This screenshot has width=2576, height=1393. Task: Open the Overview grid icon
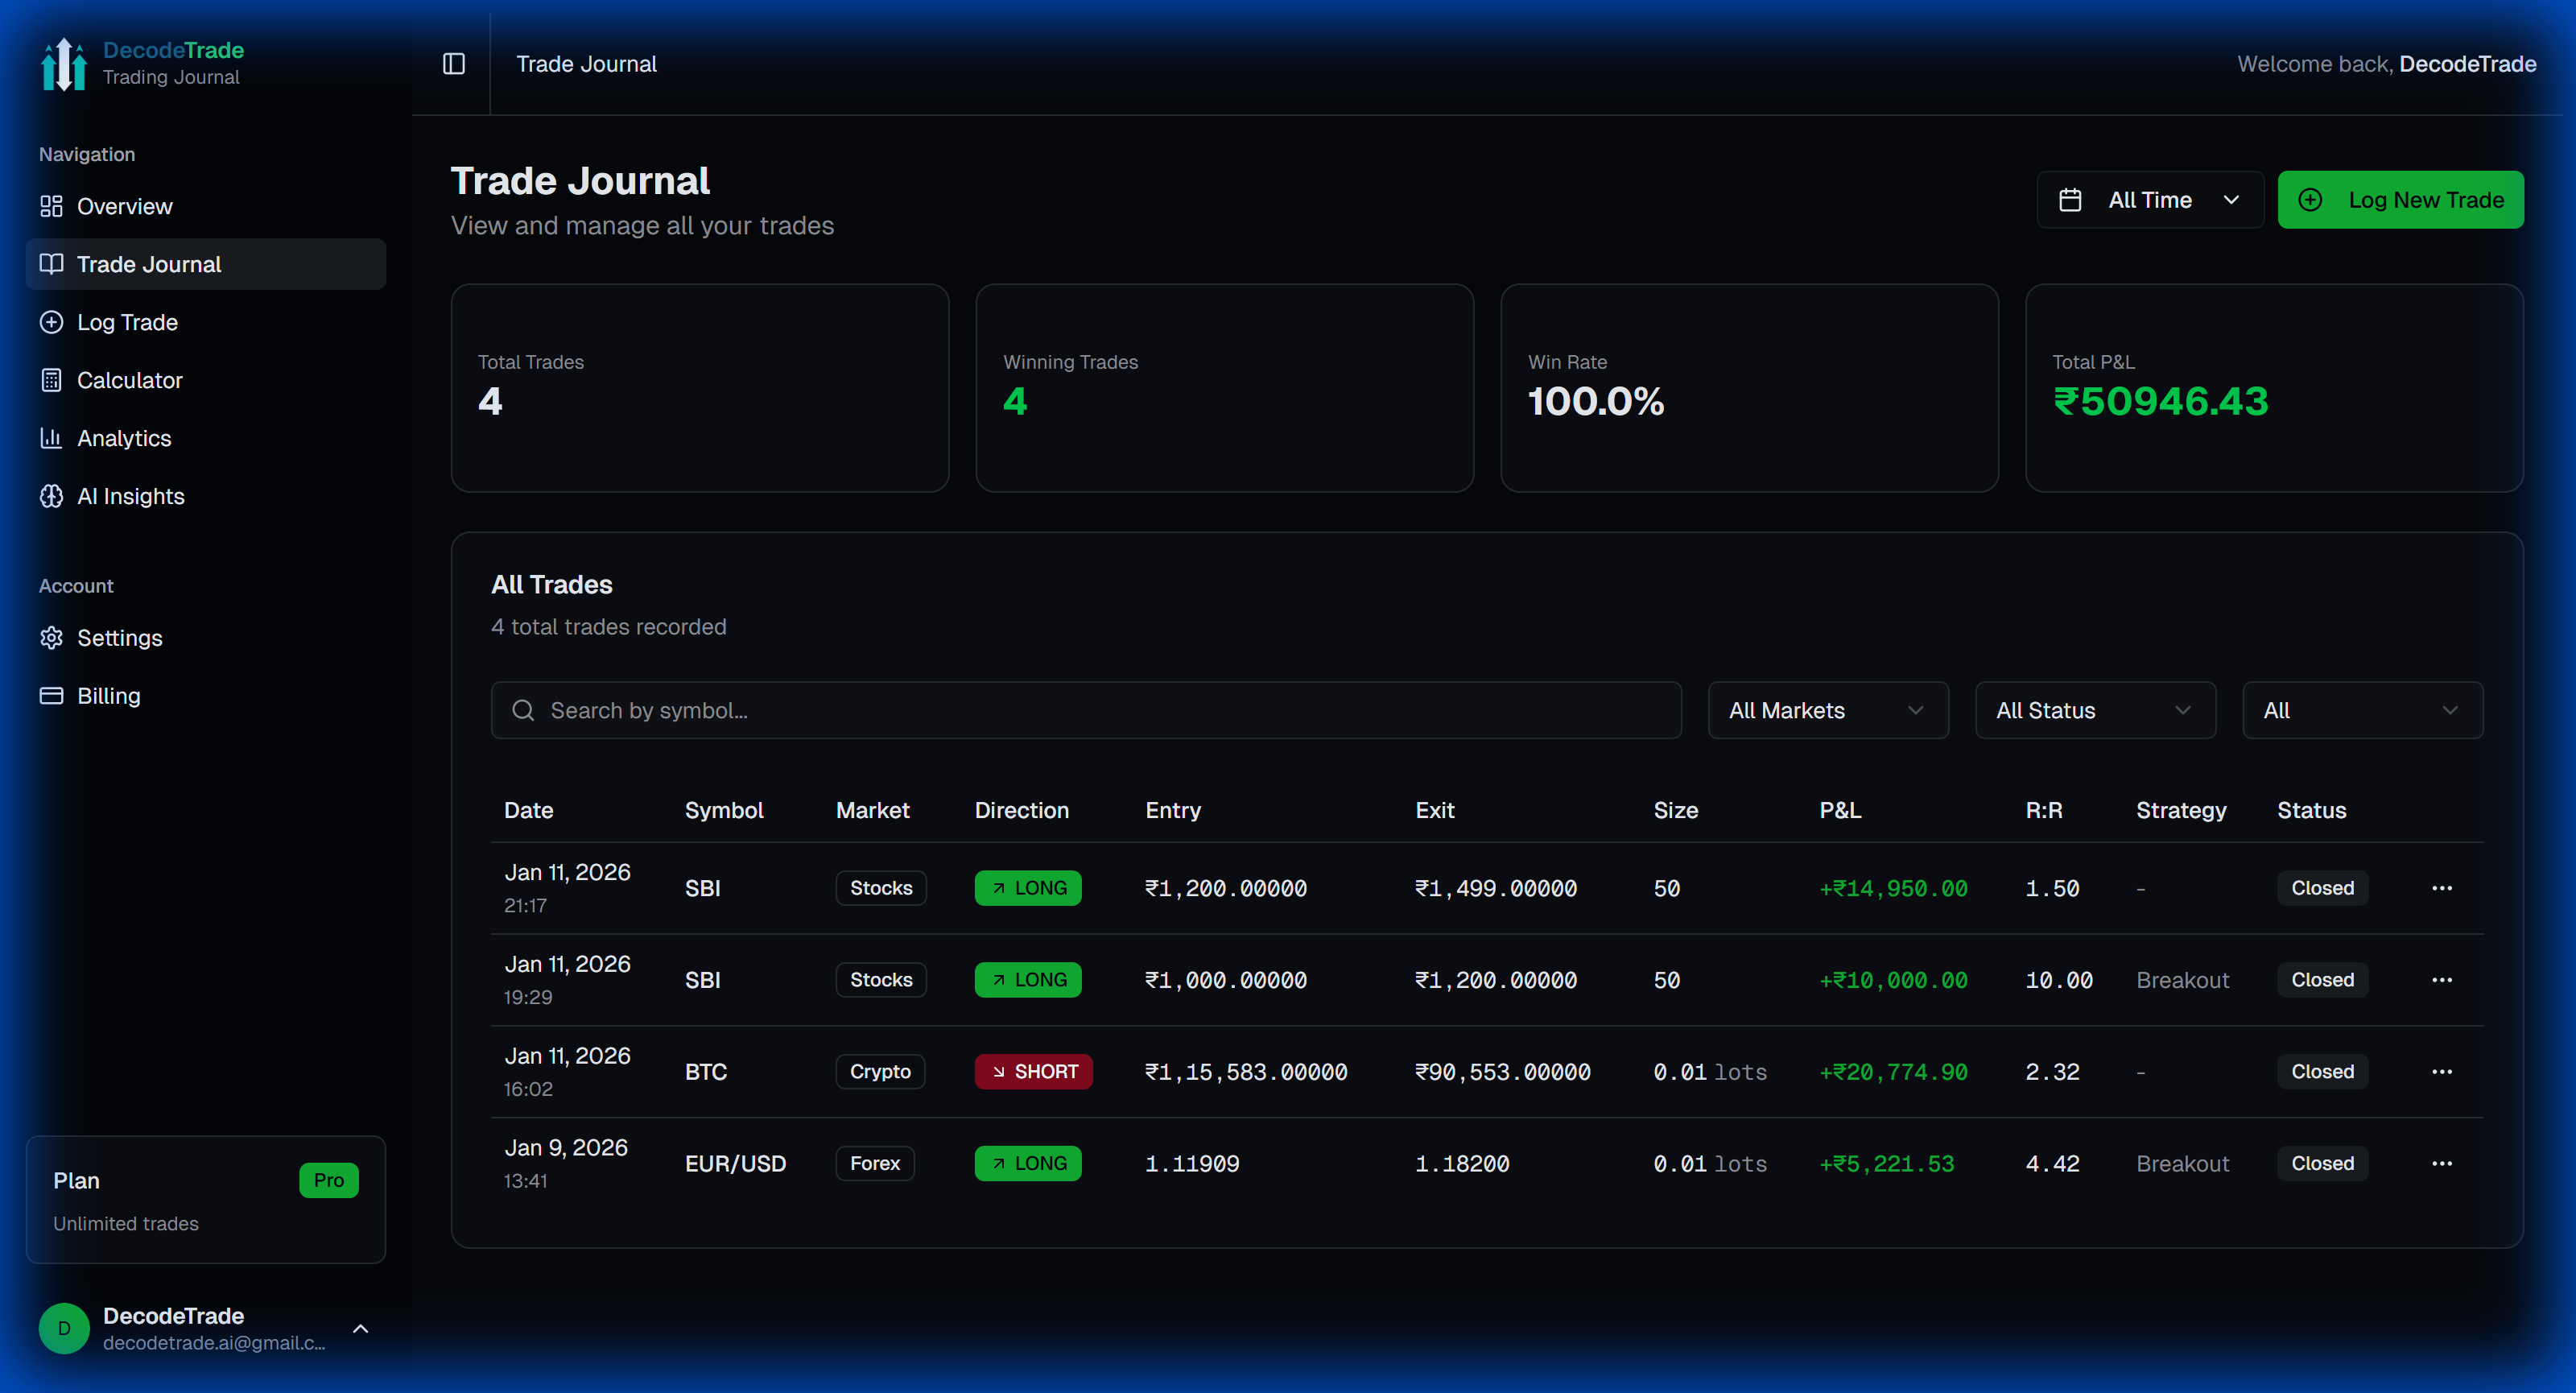pyautogui.click(x=51, y=206)
